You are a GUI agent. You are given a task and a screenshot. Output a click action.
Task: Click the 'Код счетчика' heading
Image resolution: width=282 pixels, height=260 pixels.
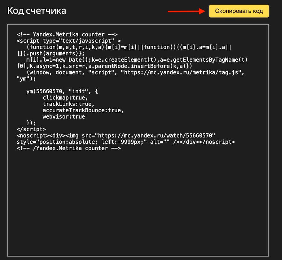(37, 11)
